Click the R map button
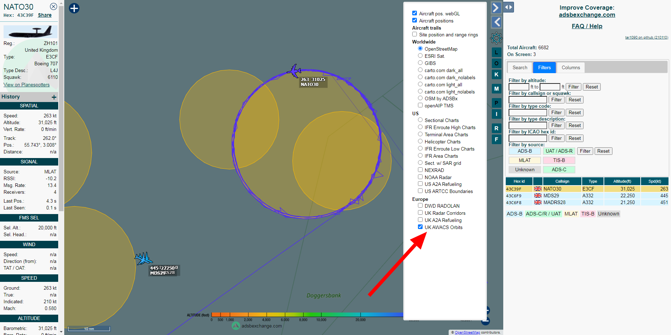This screenshot has height=335, width=671. point(496,128)
